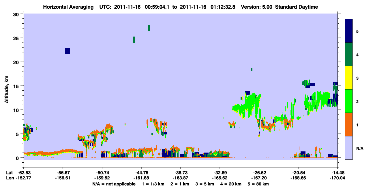Click the colorbar label "4"
This screenshot has width=375, height=192.
coord(357,55)
